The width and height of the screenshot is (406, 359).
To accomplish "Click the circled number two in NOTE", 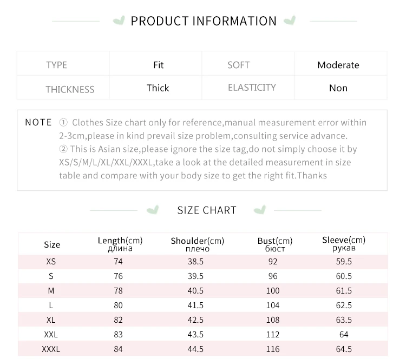I will click(x=63, y=149).
